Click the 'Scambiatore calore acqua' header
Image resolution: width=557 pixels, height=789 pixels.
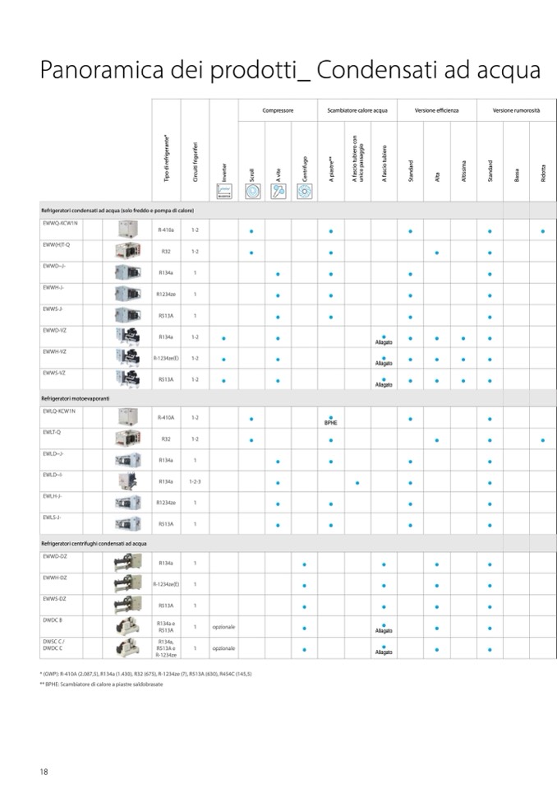click(x=357, y=109)
